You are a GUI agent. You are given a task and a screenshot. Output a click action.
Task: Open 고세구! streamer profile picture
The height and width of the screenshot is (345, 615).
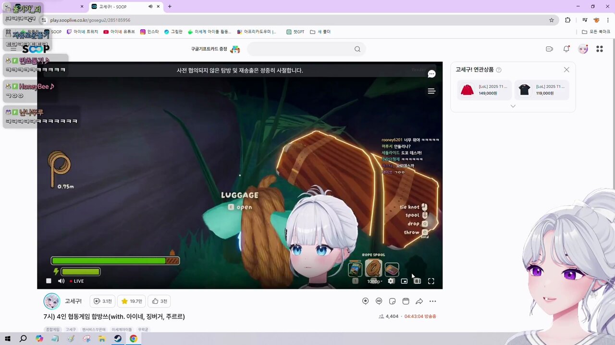click(52, 301)
